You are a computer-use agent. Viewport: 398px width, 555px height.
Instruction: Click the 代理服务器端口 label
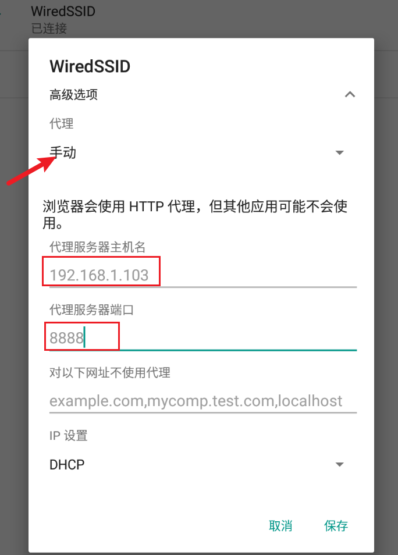91,309
